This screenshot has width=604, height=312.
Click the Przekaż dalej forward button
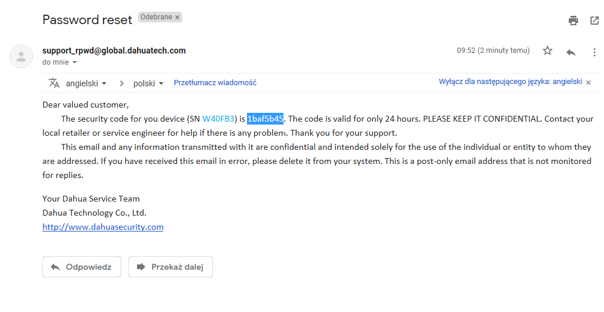pyautogui.click(x=170, y=267)
